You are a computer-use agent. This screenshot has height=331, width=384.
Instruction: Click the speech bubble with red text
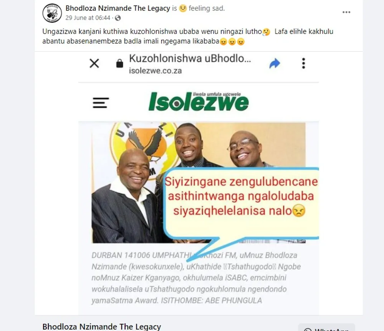point(241,203)
